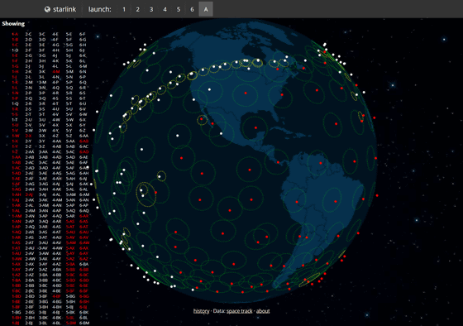Choose satellite 4-BF in the list
Viewport: 463px width, 326px height.
57,296
